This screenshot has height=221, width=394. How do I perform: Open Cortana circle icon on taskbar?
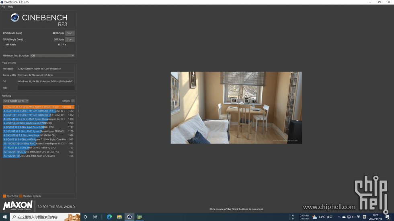click(85, 217)
